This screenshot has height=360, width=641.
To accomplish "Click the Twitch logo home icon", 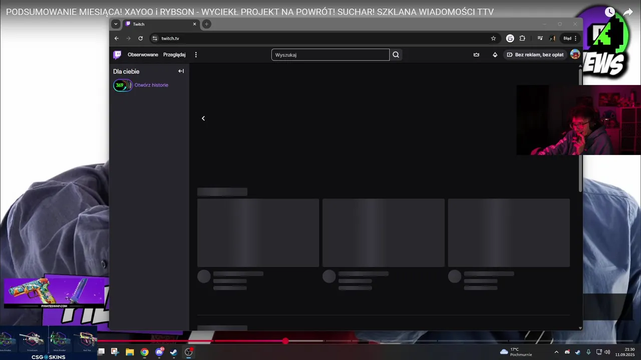I will [x=117, y=54].
